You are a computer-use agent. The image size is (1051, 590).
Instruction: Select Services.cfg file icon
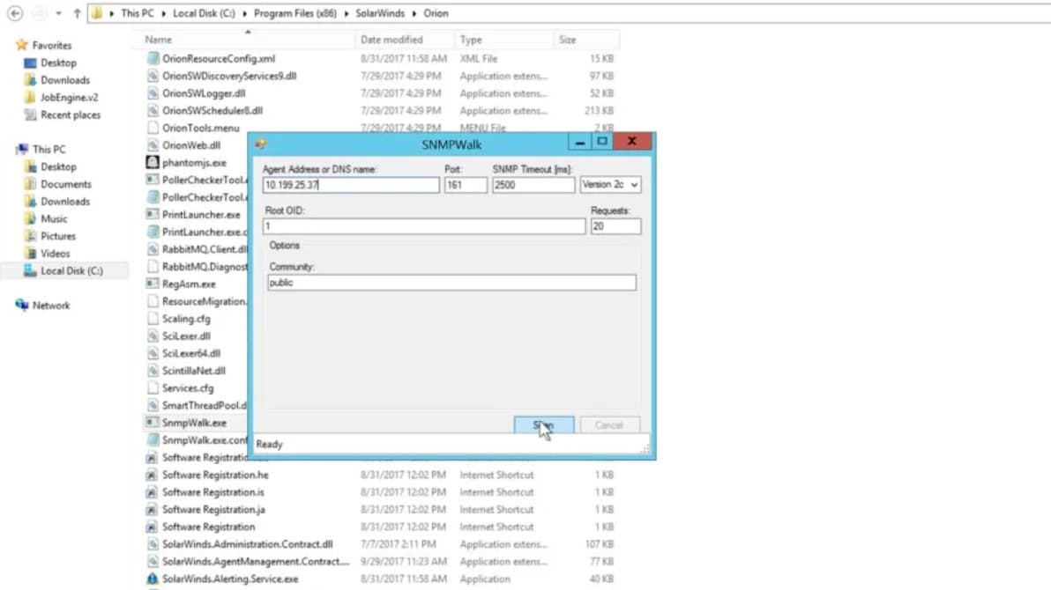(x=153, y=388)
